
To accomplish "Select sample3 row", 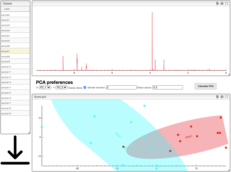I will pos(15,30).
